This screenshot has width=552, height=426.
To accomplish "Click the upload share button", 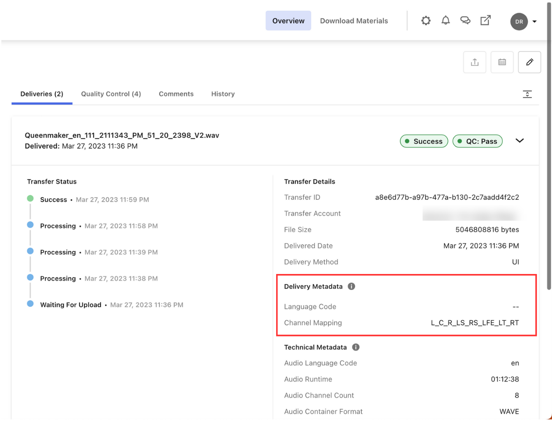I will point(475,62).
